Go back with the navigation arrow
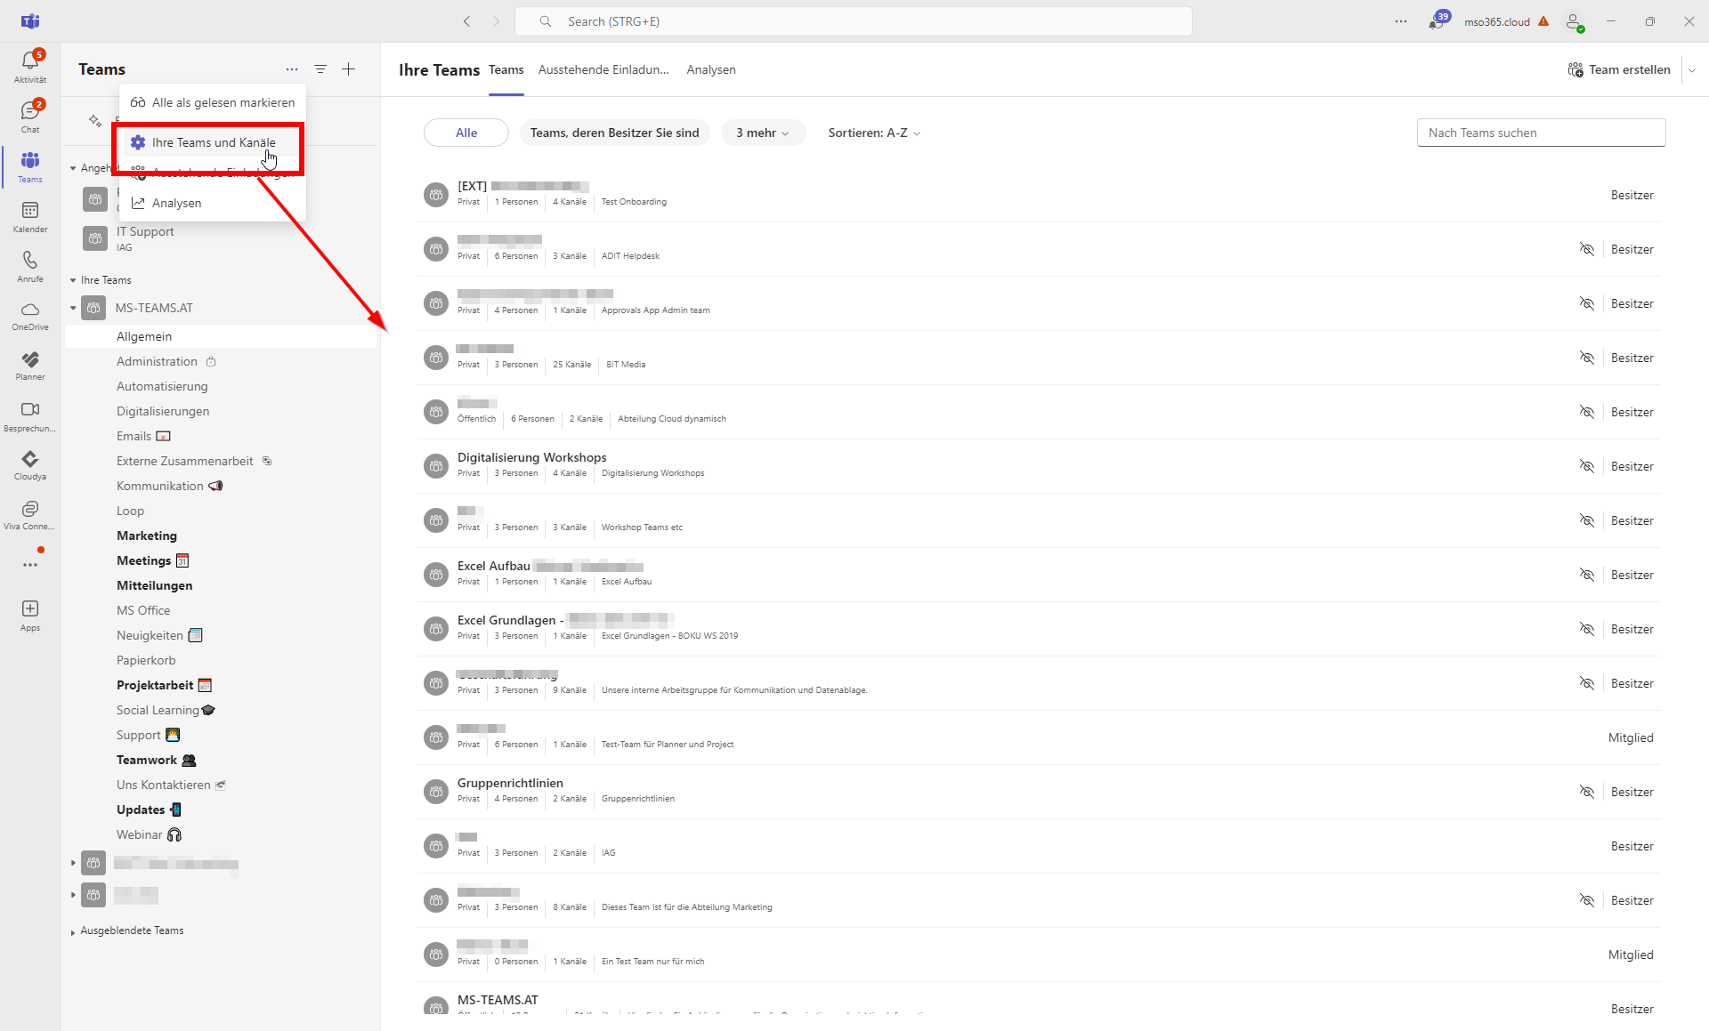The height and width of the screenshot is (1031, 1709). 466,21
